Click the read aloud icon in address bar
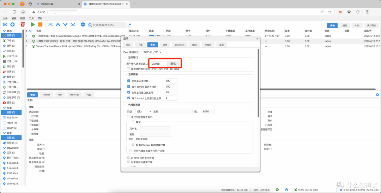Image resolution: width=381 pixels, height=193 pixels. click(322, 12)
